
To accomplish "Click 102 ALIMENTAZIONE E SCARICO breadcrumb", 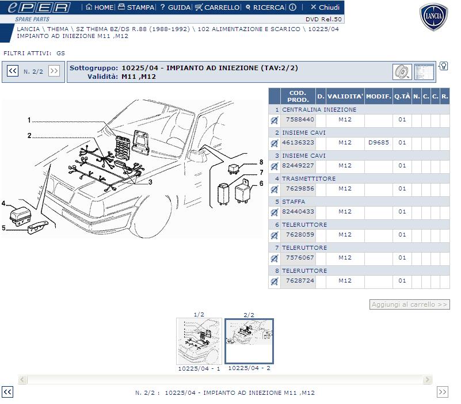I will (x=249, y=29).
